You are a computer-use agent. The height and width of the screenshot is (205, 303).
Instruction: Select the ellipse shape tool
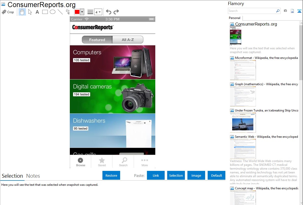pos(53,12)
